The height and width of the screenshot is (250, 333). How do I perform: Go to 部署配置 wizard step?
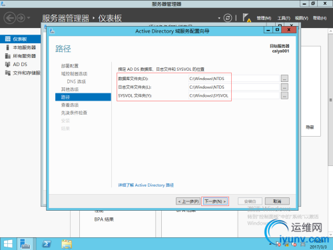(x=70, y=66)
